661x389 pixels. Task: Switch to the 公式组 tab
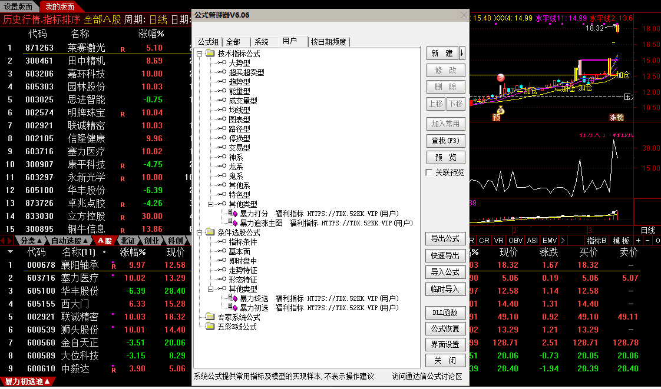(208, 42)
